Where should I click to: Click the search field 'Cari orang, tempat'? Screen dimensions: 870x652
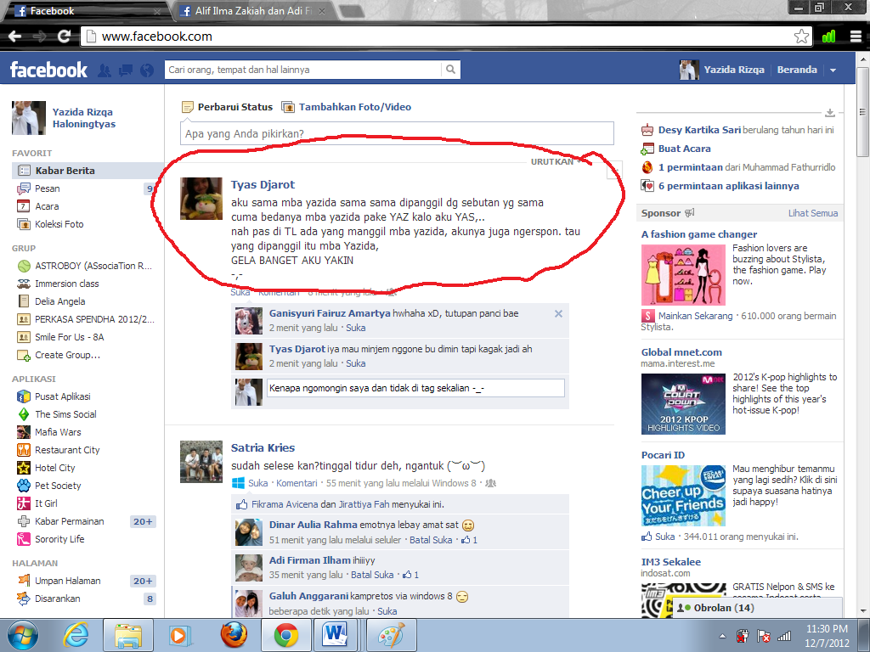pos(303,70)
